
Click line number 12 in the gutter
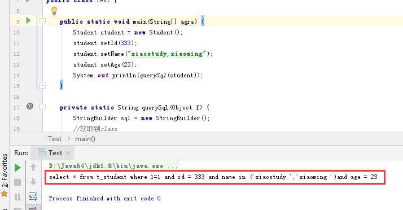click(x=16, y=54)
